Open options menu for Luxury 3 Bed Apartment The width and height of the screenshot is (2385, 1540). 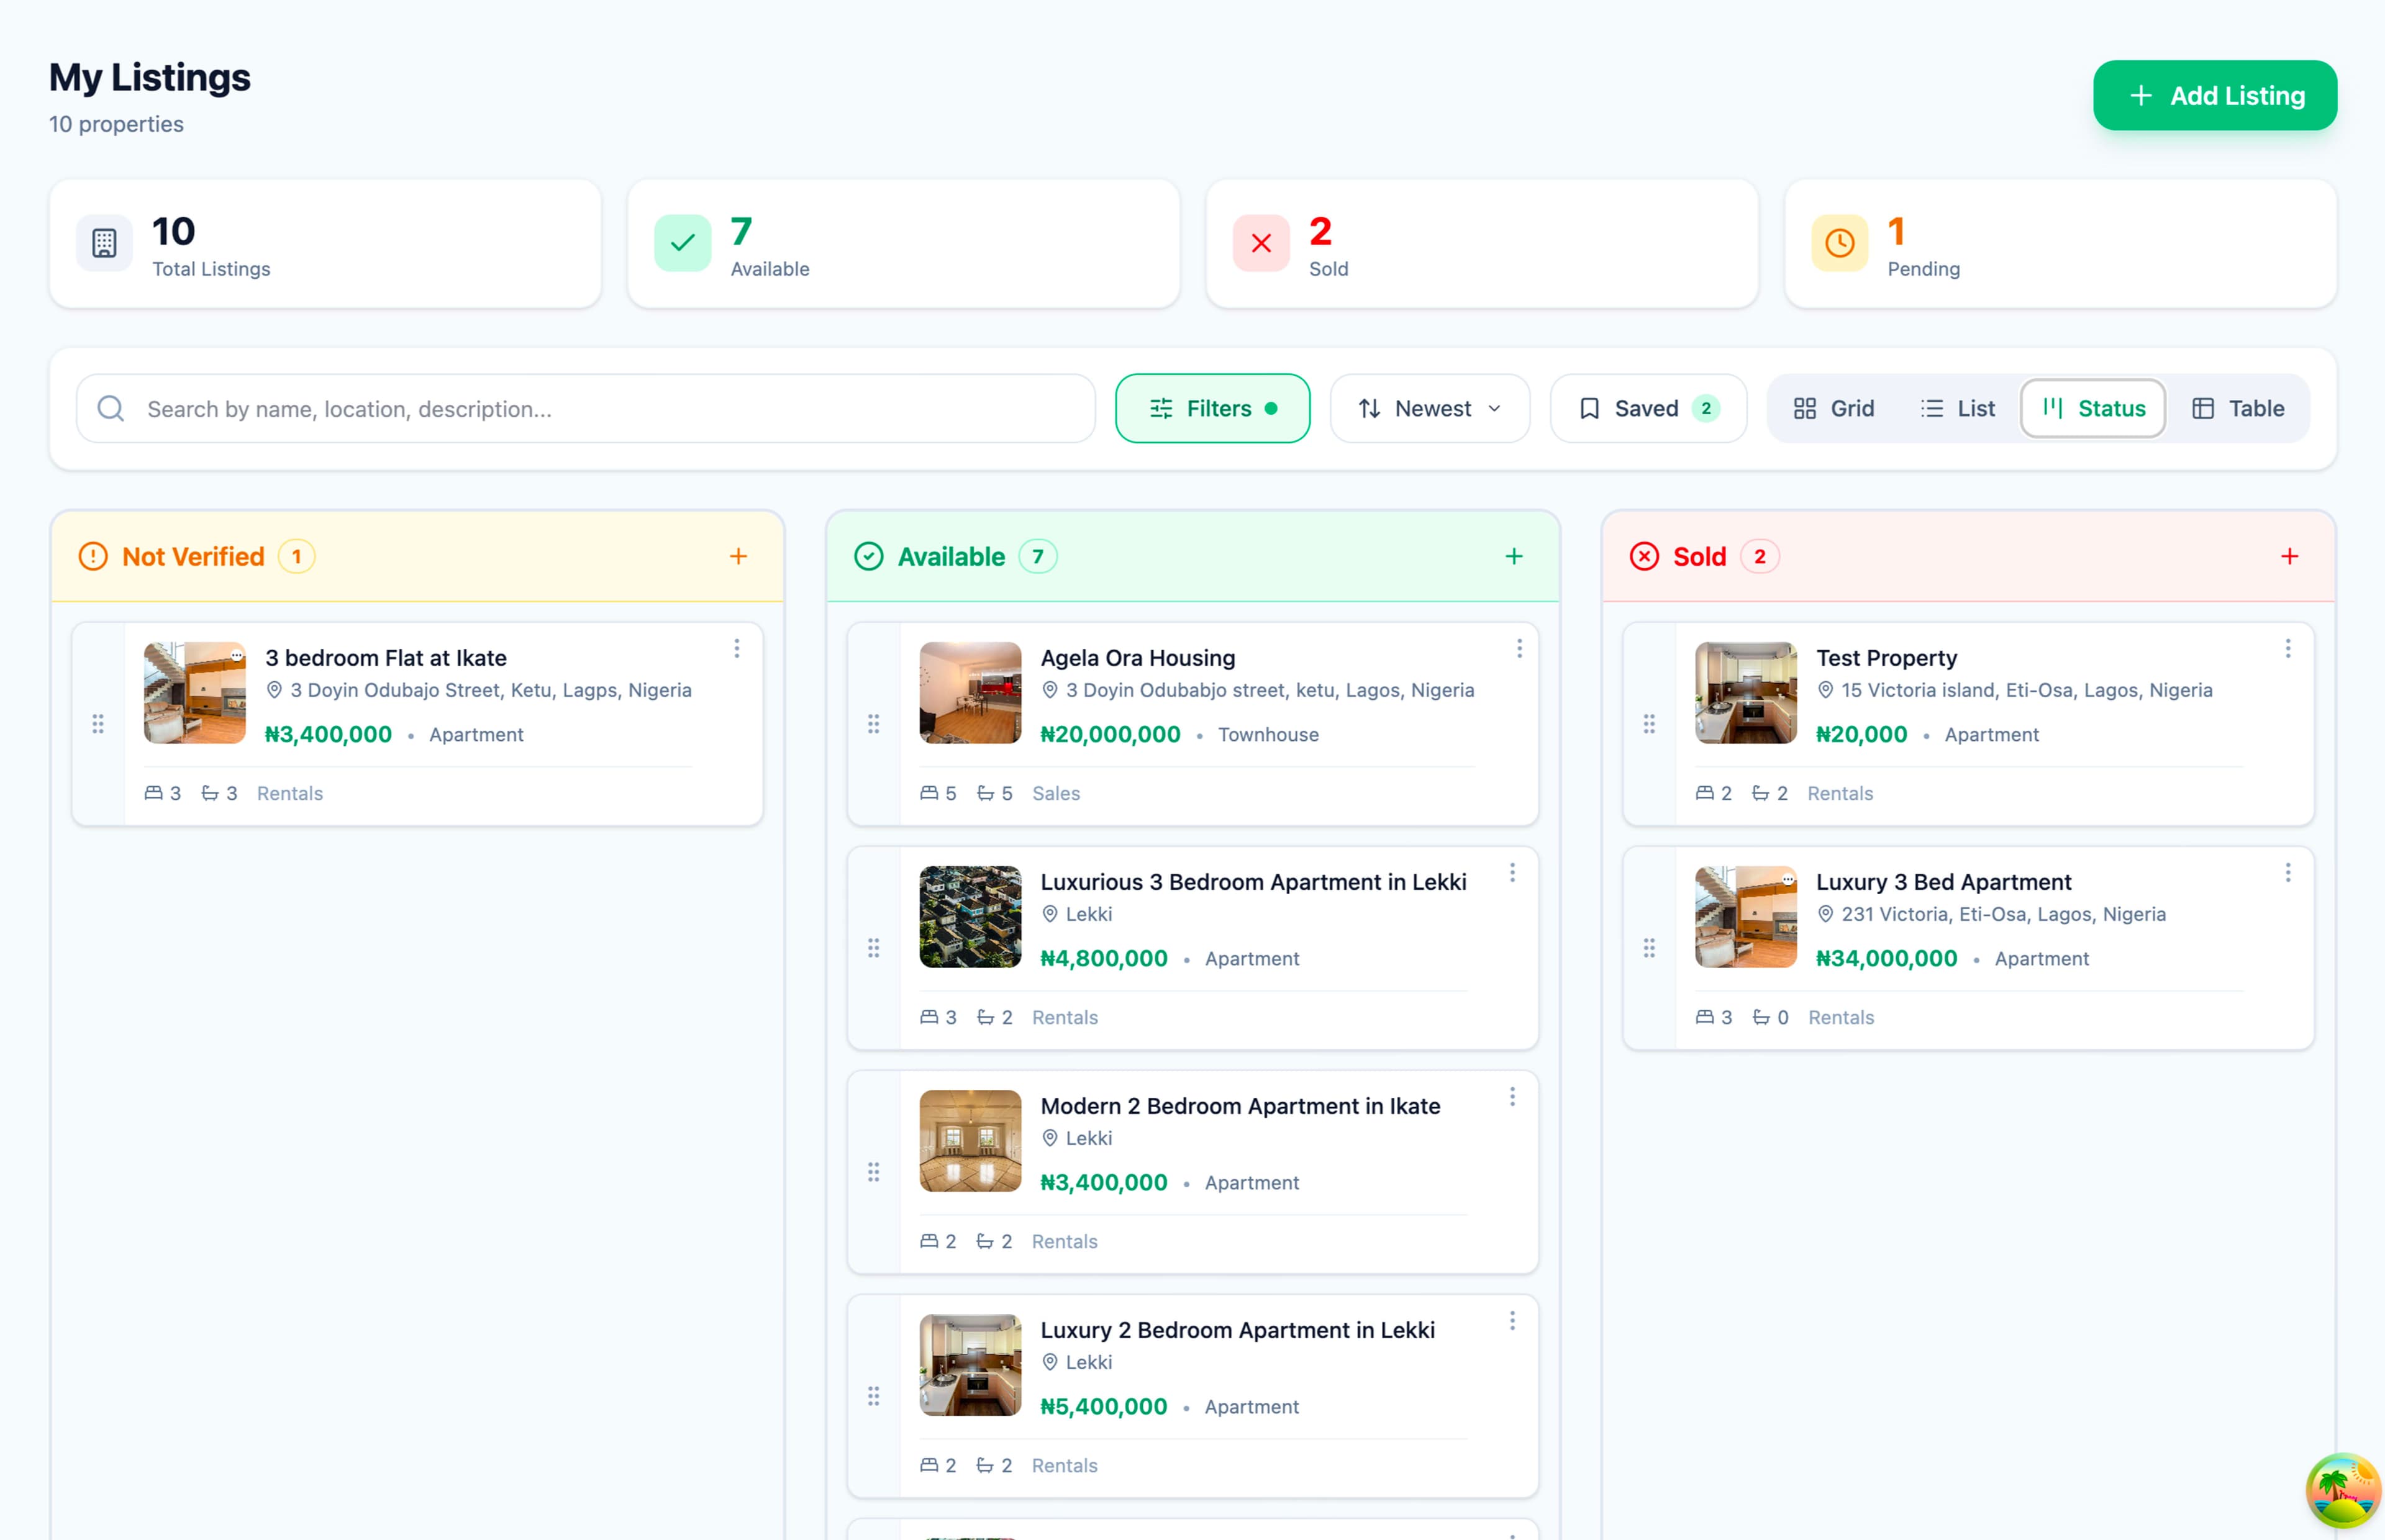pos(2287,873)
